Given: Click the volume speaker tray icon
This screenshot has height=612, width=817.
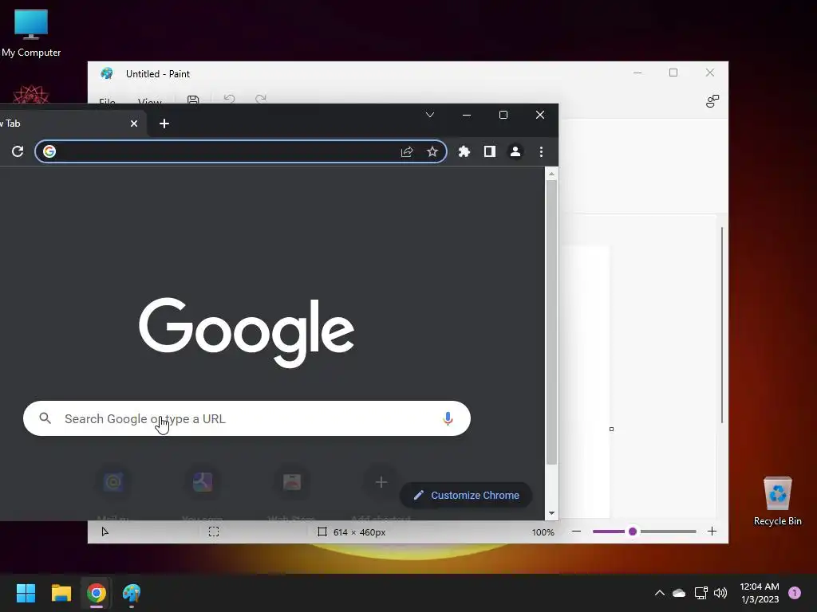Looking at the screenshot, I should [x=720, y=593].
